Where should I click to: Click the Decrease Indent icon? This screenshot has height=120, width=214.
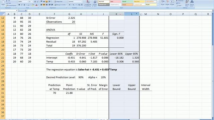(49, 5)
